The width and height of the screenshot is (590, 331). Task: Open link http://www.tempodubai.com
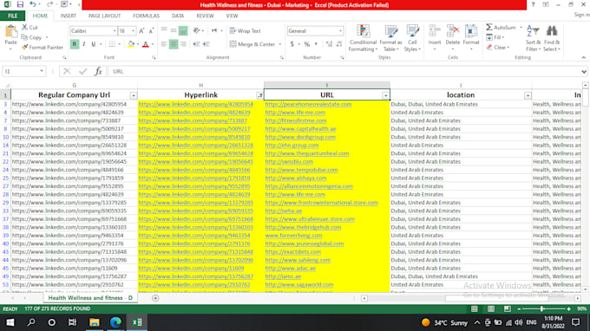coord(301,170)
